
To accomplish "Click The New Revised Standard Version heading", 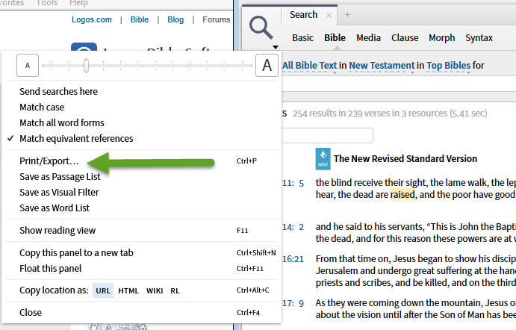I will (x=405, y=159).
